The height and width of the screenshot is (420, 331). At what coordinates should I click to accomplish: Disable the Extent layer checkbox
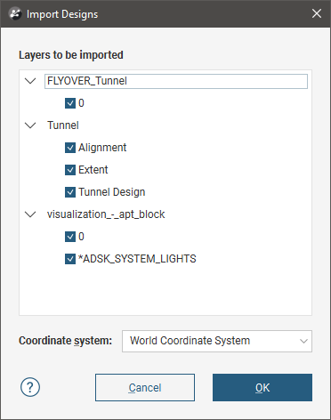[x=70, y=170]
